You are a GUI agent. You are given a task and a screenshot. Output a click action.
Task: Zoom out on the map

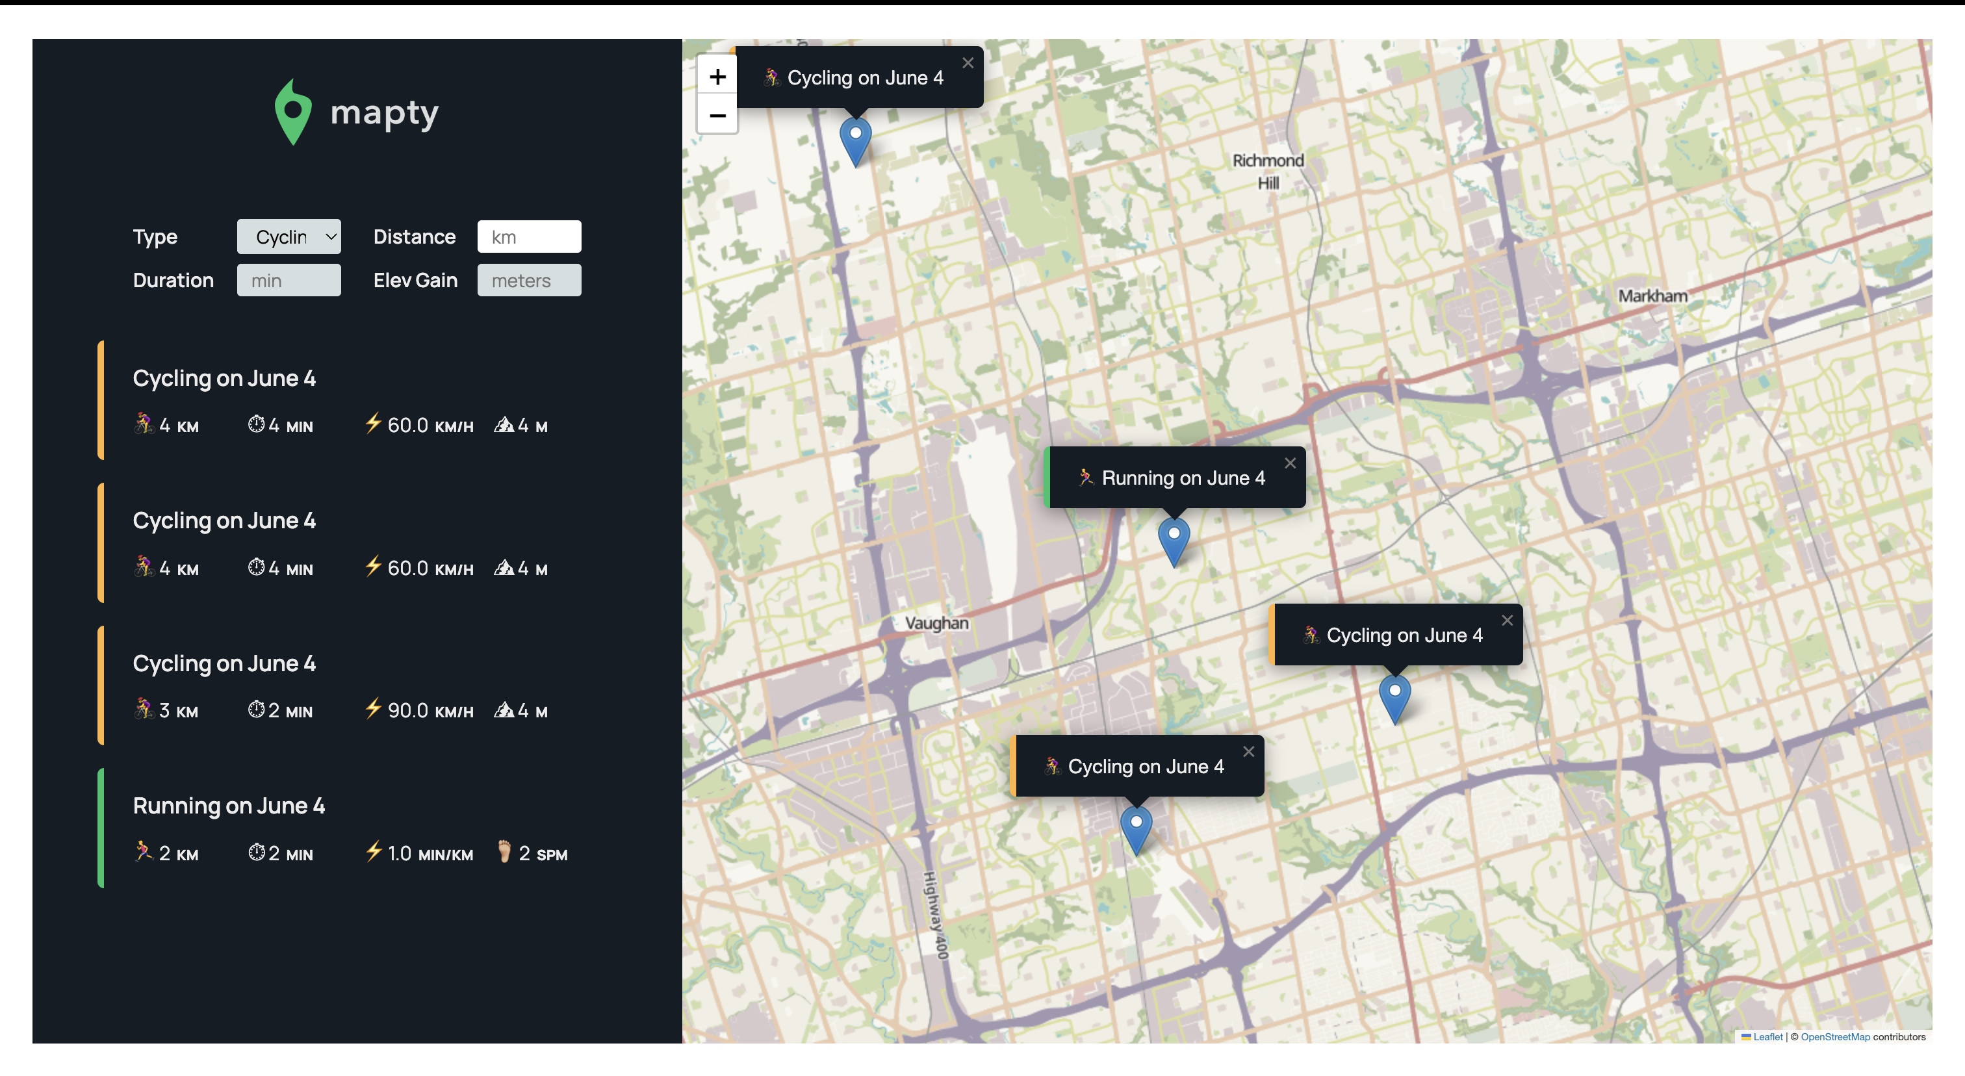(x=717, y=116)
